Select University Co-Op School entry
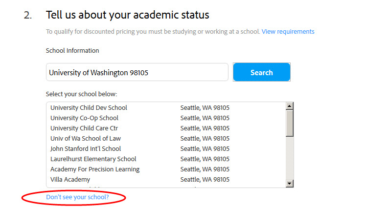388x208 pixels. 84,118
